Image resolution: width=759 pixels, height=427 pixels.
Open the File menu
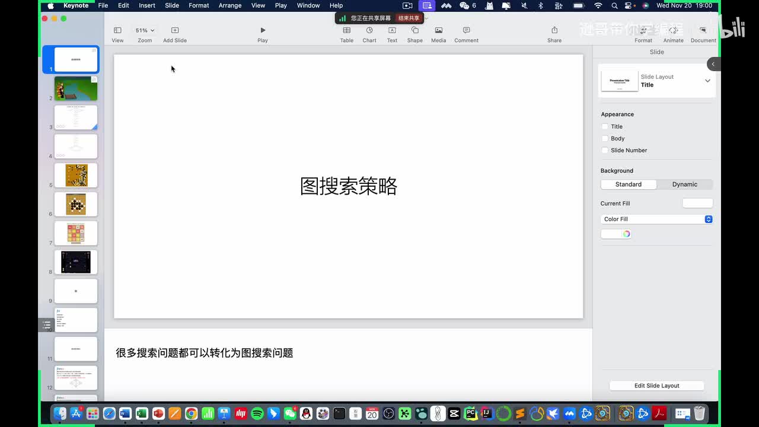(x=103, y=5)
